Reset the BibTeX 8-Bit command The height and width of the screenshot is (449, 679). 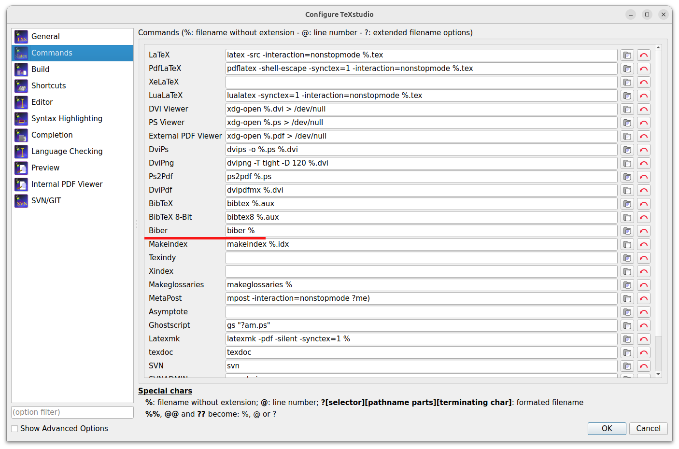coord(644,217)
